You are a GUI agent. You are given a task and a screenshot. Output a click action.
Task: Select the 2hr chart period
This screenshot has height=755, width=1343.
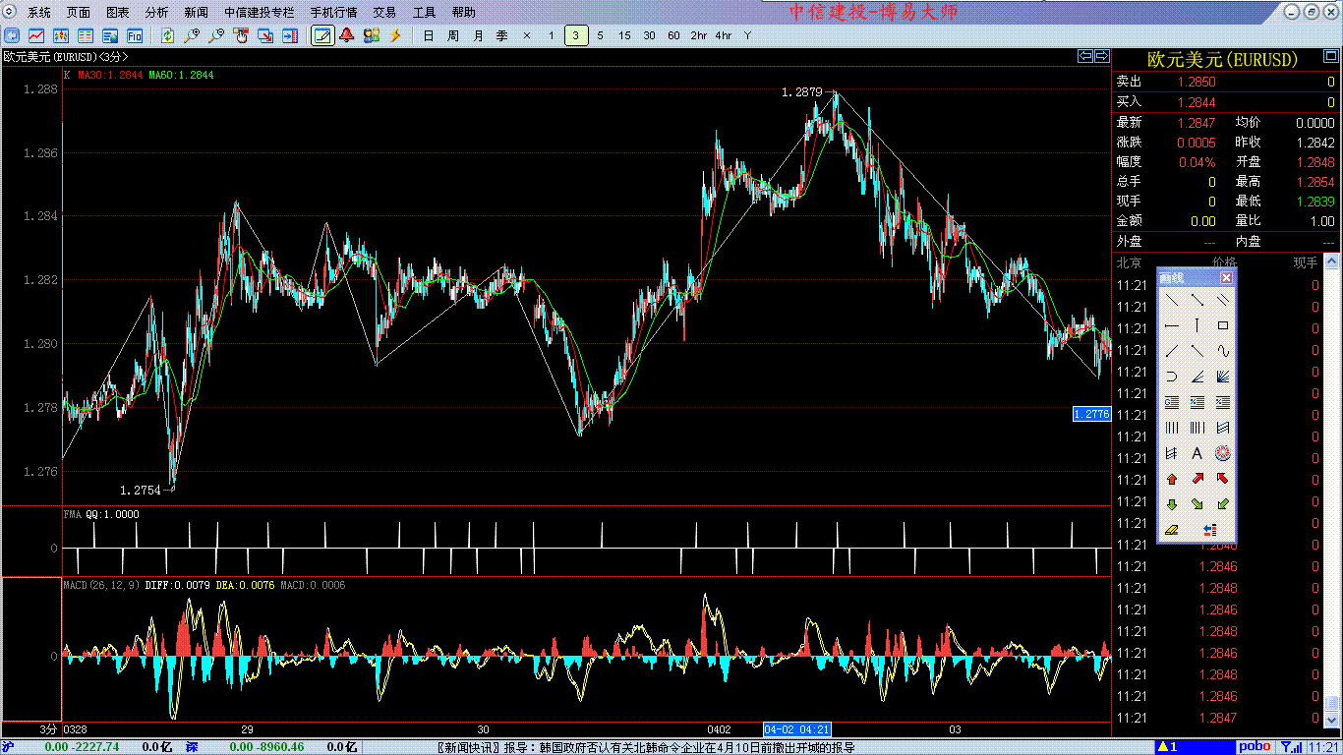[698, 35]
